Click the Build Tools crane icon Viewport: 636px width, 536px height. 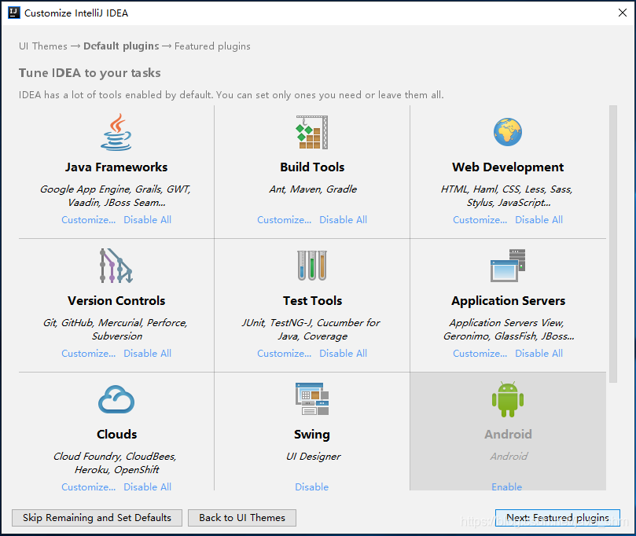pyautogui.click(x=311, y=132)
